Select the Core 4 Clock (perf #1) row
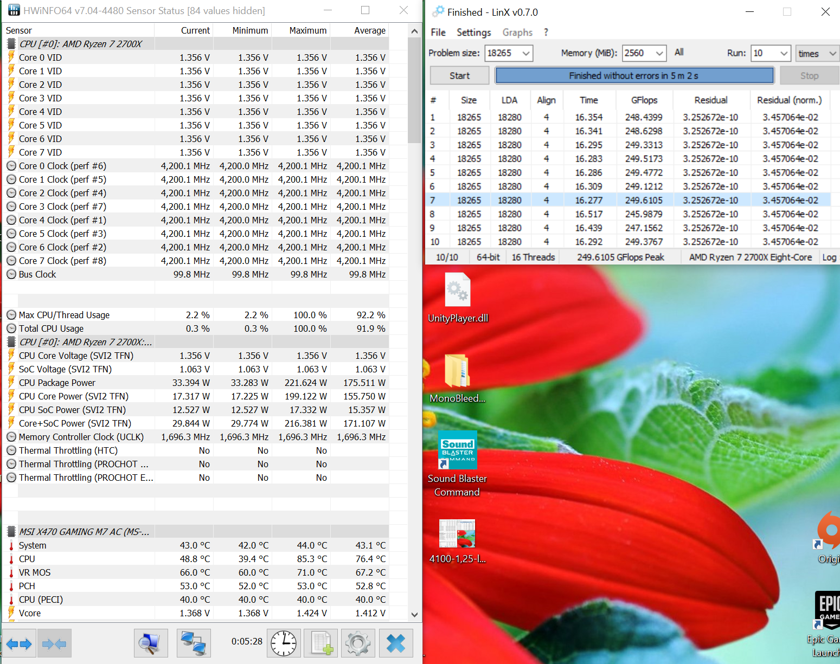 [x=196, y=220]
